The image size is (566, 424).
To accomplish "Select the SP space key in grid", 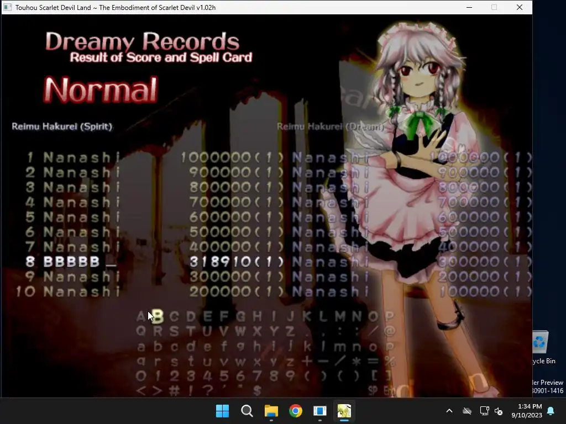I will (373, 390).
